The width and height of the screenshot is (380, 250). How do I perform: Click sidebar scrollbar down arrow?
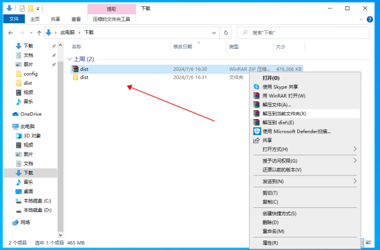(x=60, y=235)
